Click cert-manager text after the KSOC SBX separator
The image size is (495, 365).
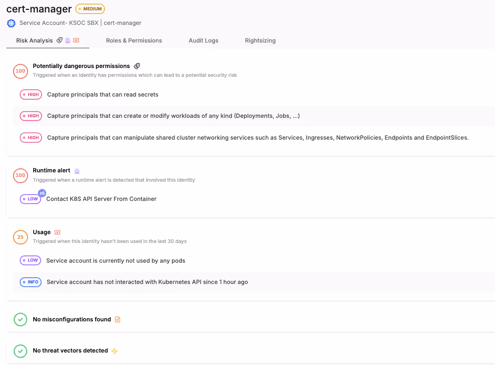coord(123,23)
